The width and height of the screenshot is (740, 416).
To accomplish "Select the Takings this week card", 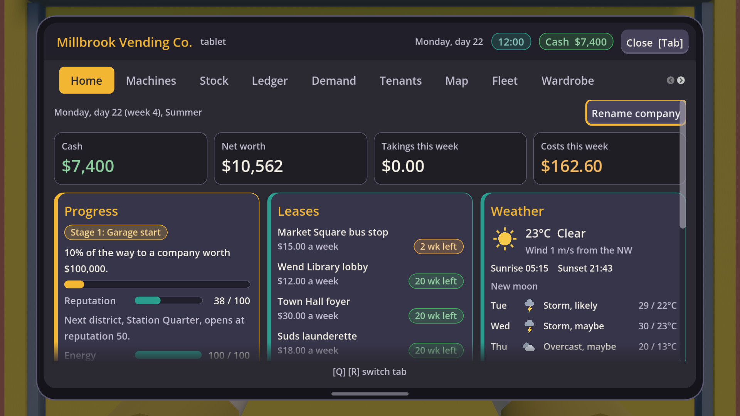I will click(450, 159).
